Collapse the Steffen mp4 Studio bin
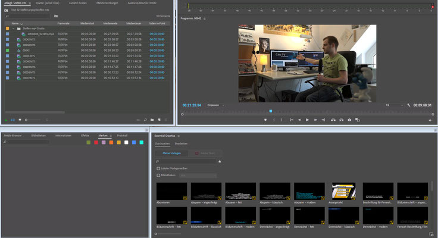438x238 pixels. [13, 29]
